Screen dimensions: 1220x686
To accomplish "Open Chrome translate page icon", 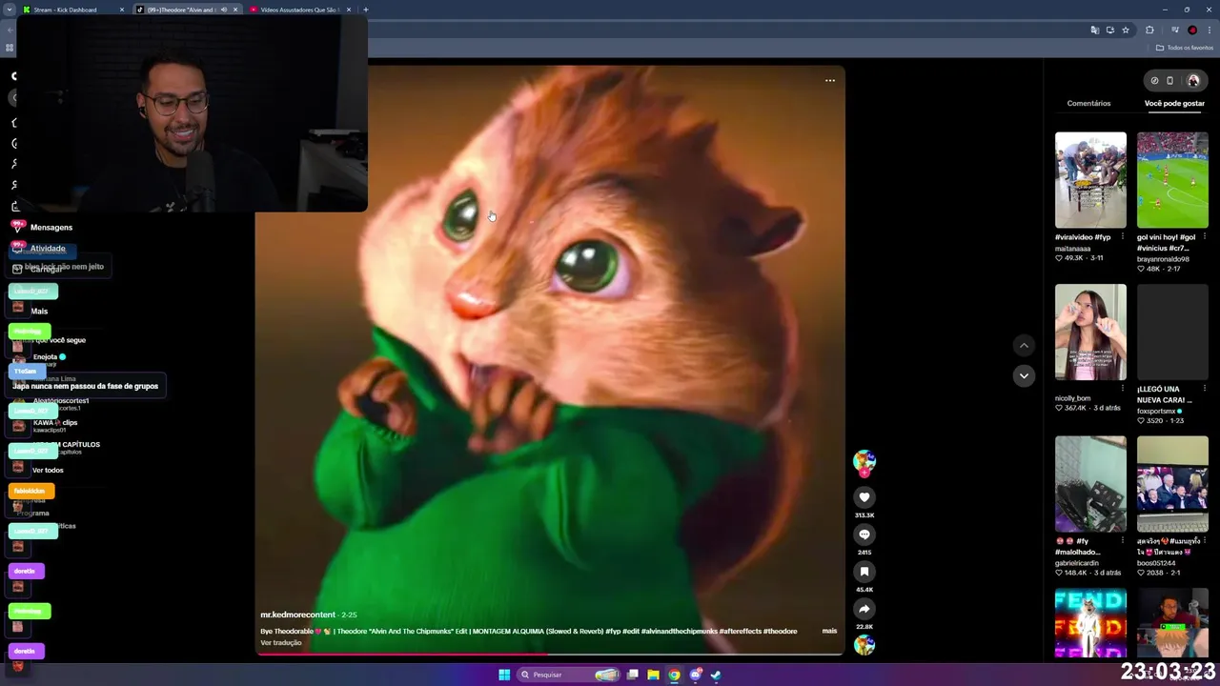I will click(x=1095, y=30).
